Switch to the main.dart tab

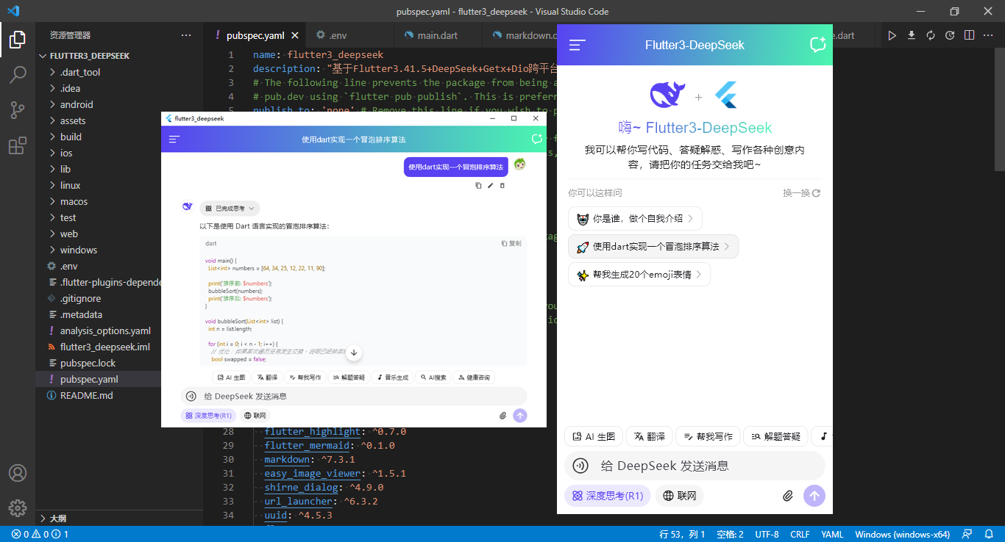tap(437, 35)
